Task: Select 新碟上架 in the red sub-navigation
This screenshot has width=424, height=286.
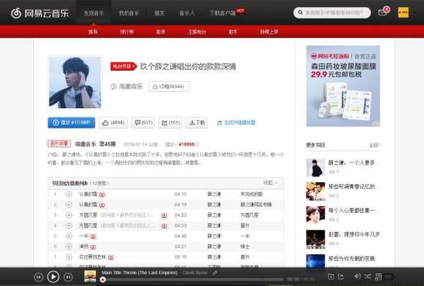Action: point(269,32)
